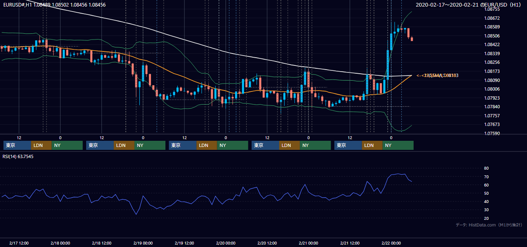527x247 pixels.
Task: Select the 2/18 00:00 date label
Action: point(60,243)
